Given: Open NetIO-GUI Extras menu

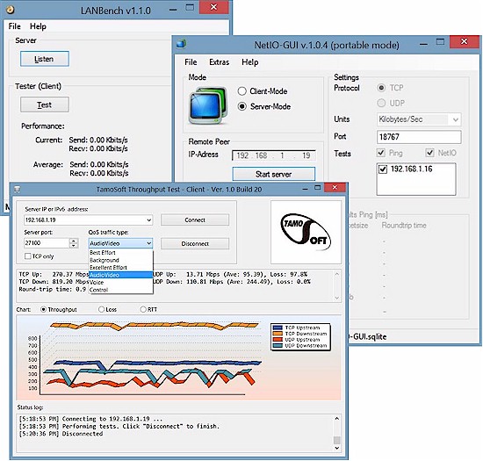Looking at the screenshot, I should pos(219,62).
